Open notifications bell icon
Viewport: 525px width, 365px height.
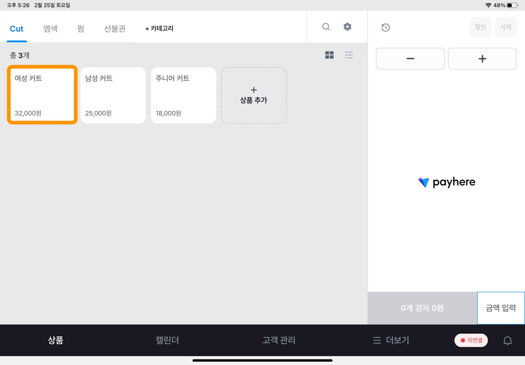[507, 340]
